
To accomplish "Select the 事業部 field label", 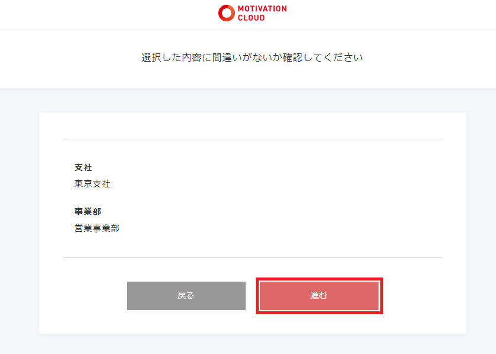I will click(88, 212).
